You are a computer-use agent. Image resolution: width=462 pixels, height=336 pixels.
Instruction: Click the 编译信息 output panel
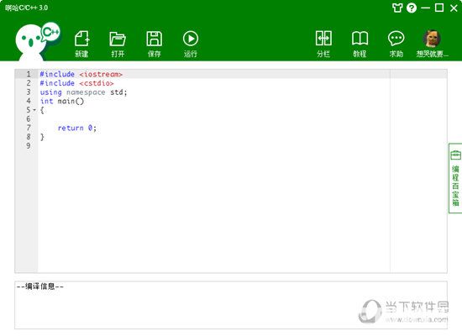tap(231, 305)
